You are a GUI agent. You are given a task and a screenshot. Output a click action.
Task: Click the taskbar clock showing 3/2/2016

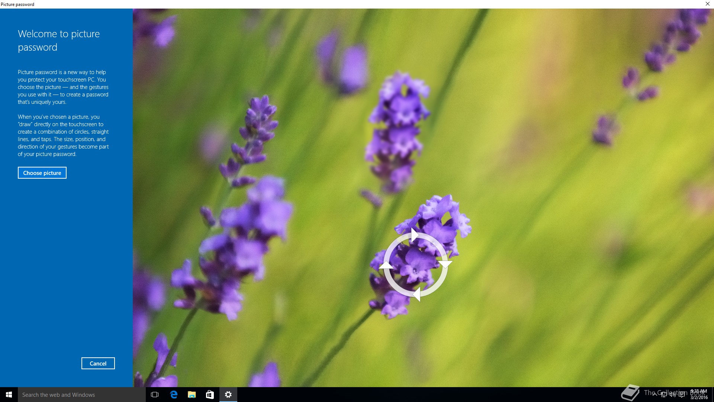(699, 395)
